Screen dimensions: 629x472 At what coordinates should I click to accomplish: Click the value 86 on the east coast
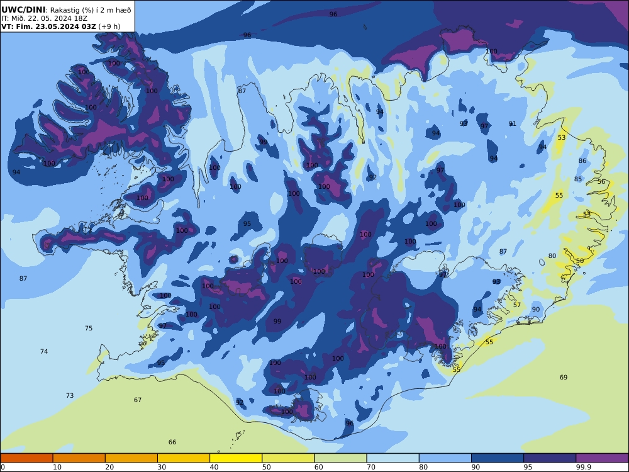(582, 160)
